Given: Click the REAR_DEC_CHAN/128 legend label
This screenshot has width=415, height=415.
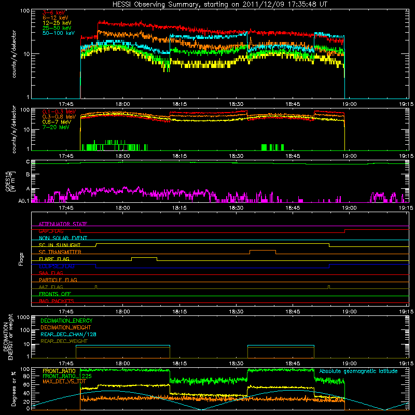Looking at the screenshot, I should click(68, 334).
